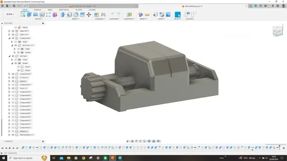This screenshot has width=287, height=161.
Task: Click the Interference icon in Inspect
Action: 140,15
